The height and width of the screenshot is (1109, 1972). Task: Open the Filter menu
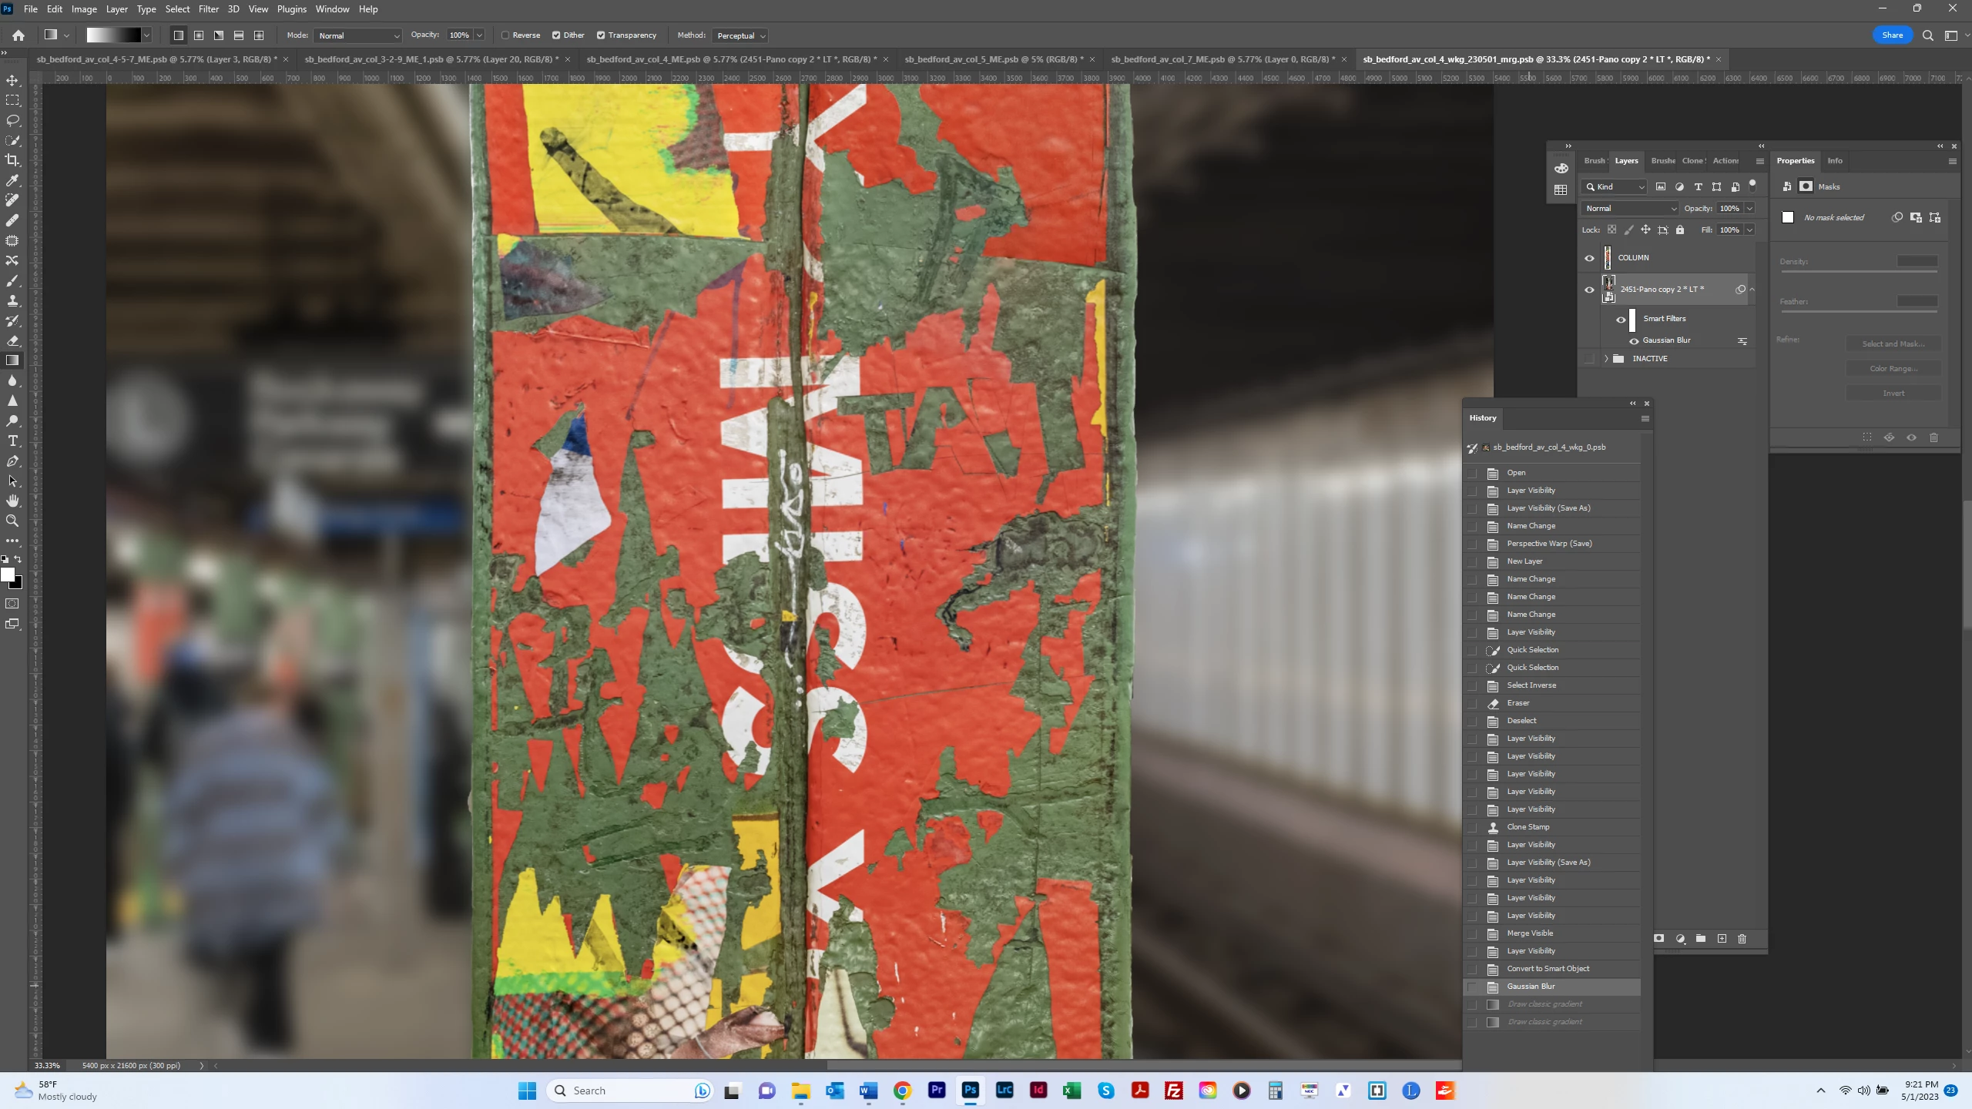pos(209,9)
